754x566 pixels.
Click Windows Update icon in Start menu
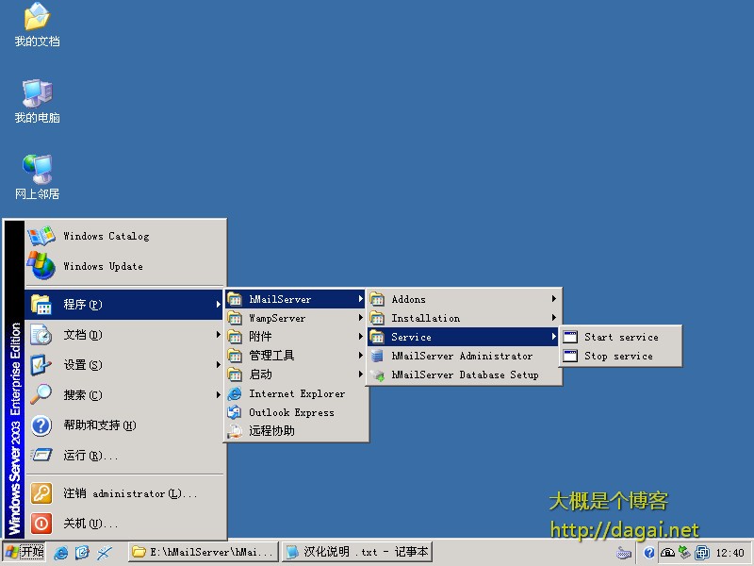(x=41, y=266)
